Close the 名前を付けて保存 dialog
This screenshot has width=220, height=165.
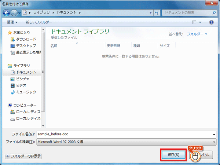click(x=212, y=3)
